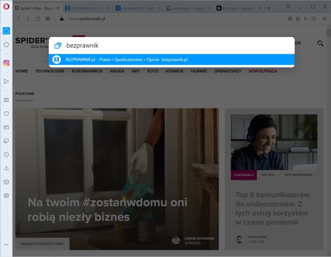
Task: Go forward to the next page
Action: pyautogui.click(x=28, y=19)
